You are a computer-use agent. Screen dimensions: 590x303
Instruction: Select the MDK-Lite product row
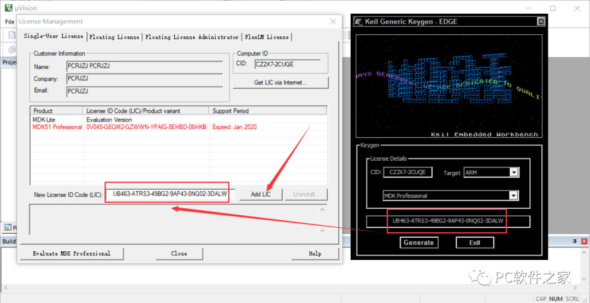178,120
